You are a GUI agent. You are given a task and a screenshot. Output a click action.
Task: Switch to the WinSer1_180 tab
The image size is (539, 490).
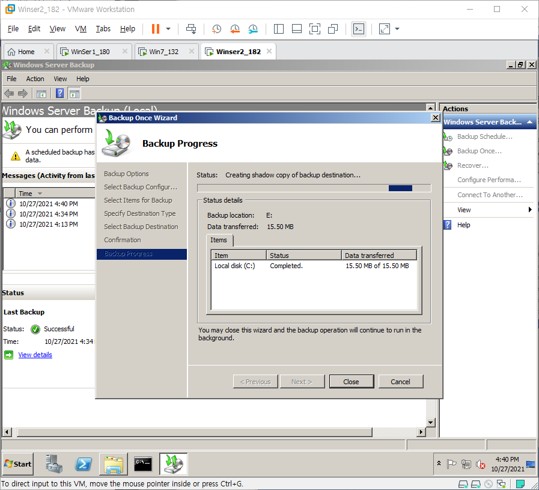(90, 52)
